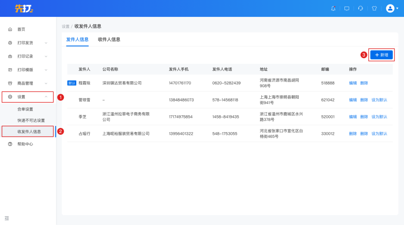
Task: Select the 发件人信息 tab
Action: click(x=77, y=39)
